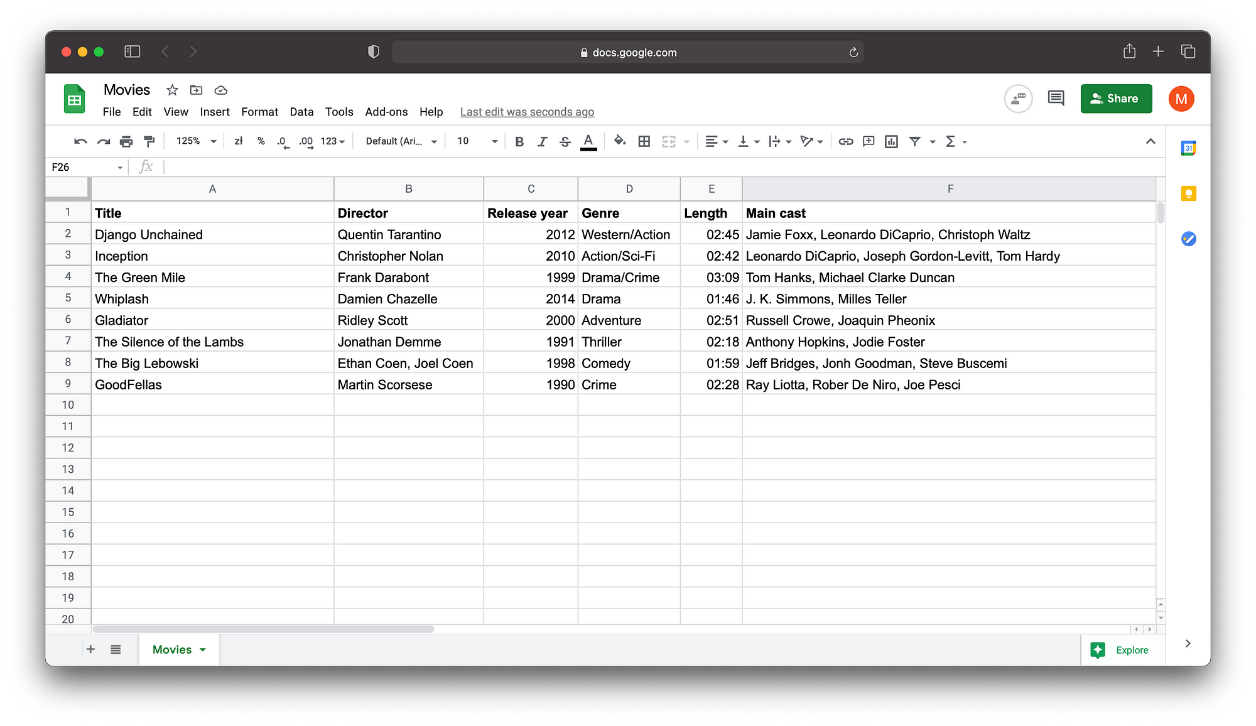Screen dimensions: 1256x726
Task: Star the Movies document
Action: click(172, 90)
